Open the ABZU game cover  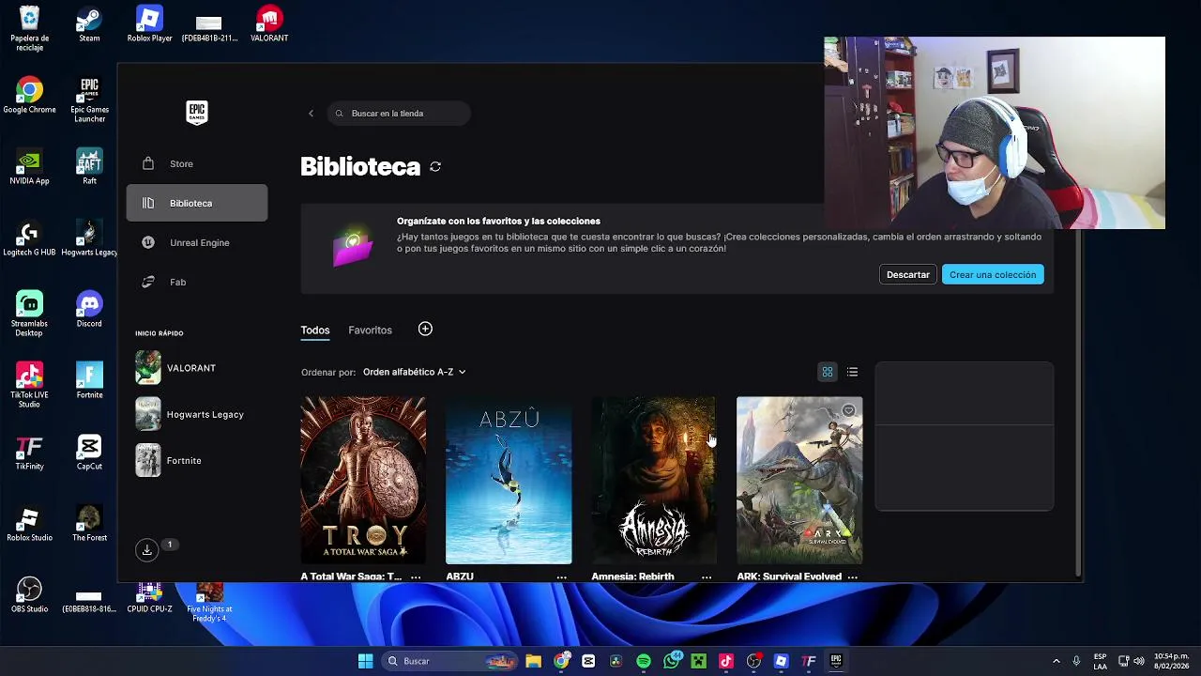(x=509, y=480)
